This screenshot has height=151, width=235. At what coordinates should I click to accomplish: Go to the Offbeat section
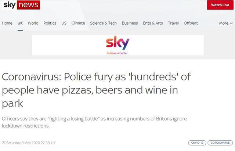191,23
